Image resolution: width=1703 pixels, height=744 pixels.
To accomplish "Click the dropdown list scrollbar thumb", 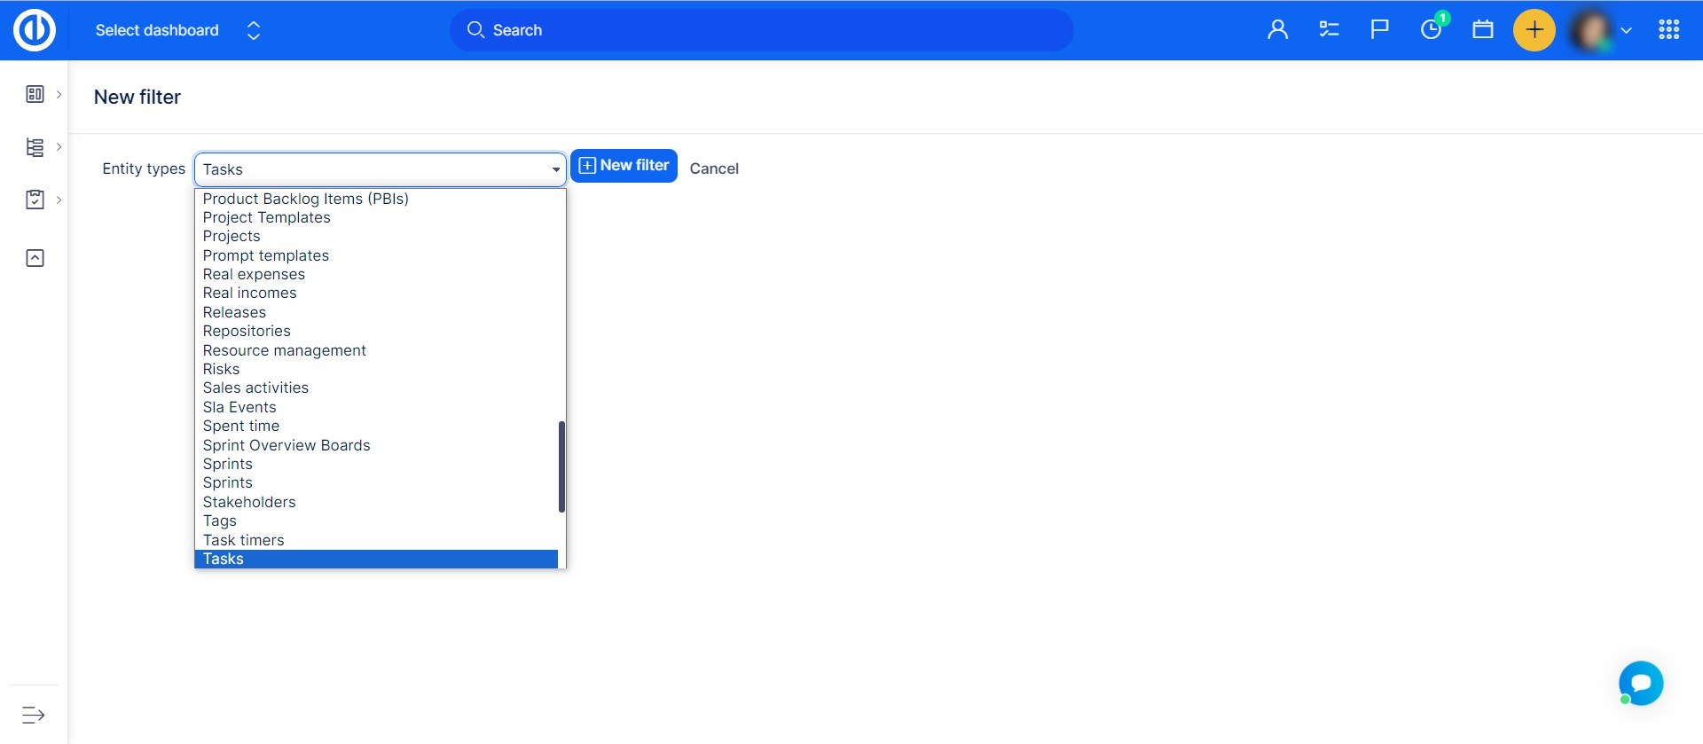I will [561, 466].
